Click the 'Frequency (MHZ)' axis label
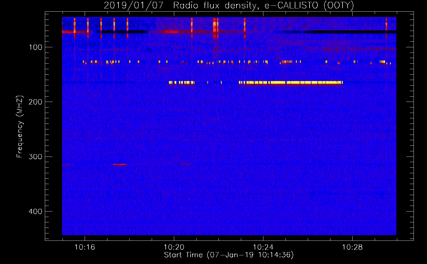This screenshot has width=427, height=264. [20, 127]
